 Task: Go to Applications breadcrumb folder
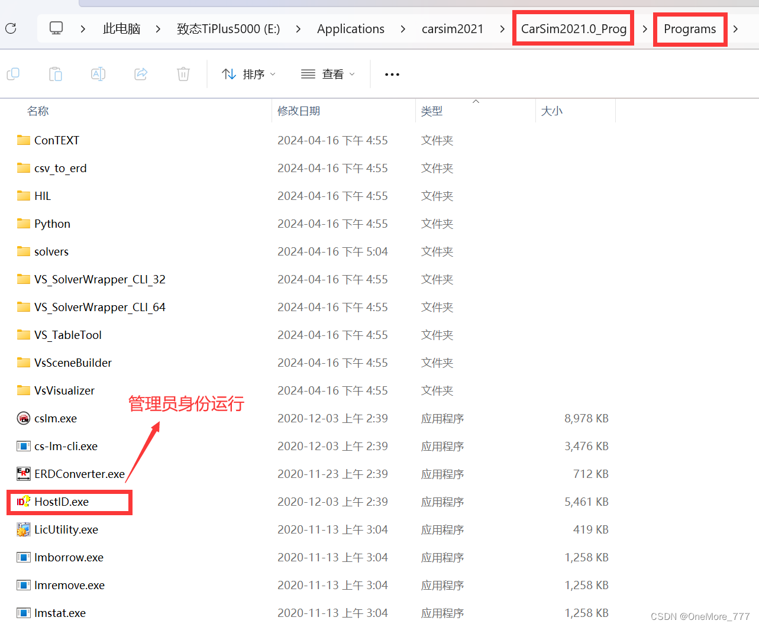click(x=351, y=29)
